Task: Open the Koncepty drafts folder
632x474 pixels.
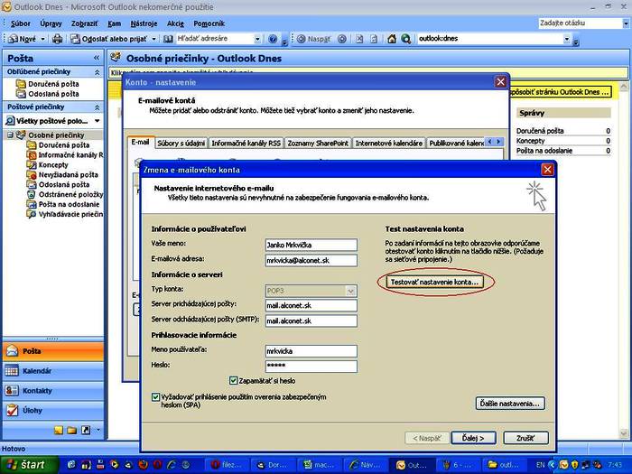Action: pos(48,165)
